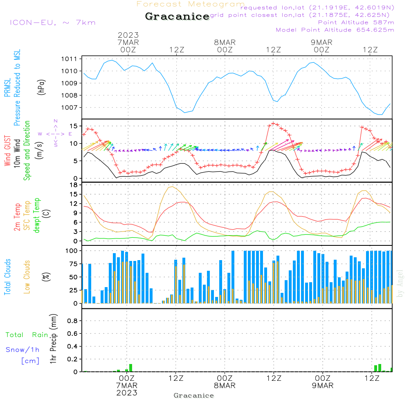
Task: Click the green Speed and Direction label
Action: [27, 151]
